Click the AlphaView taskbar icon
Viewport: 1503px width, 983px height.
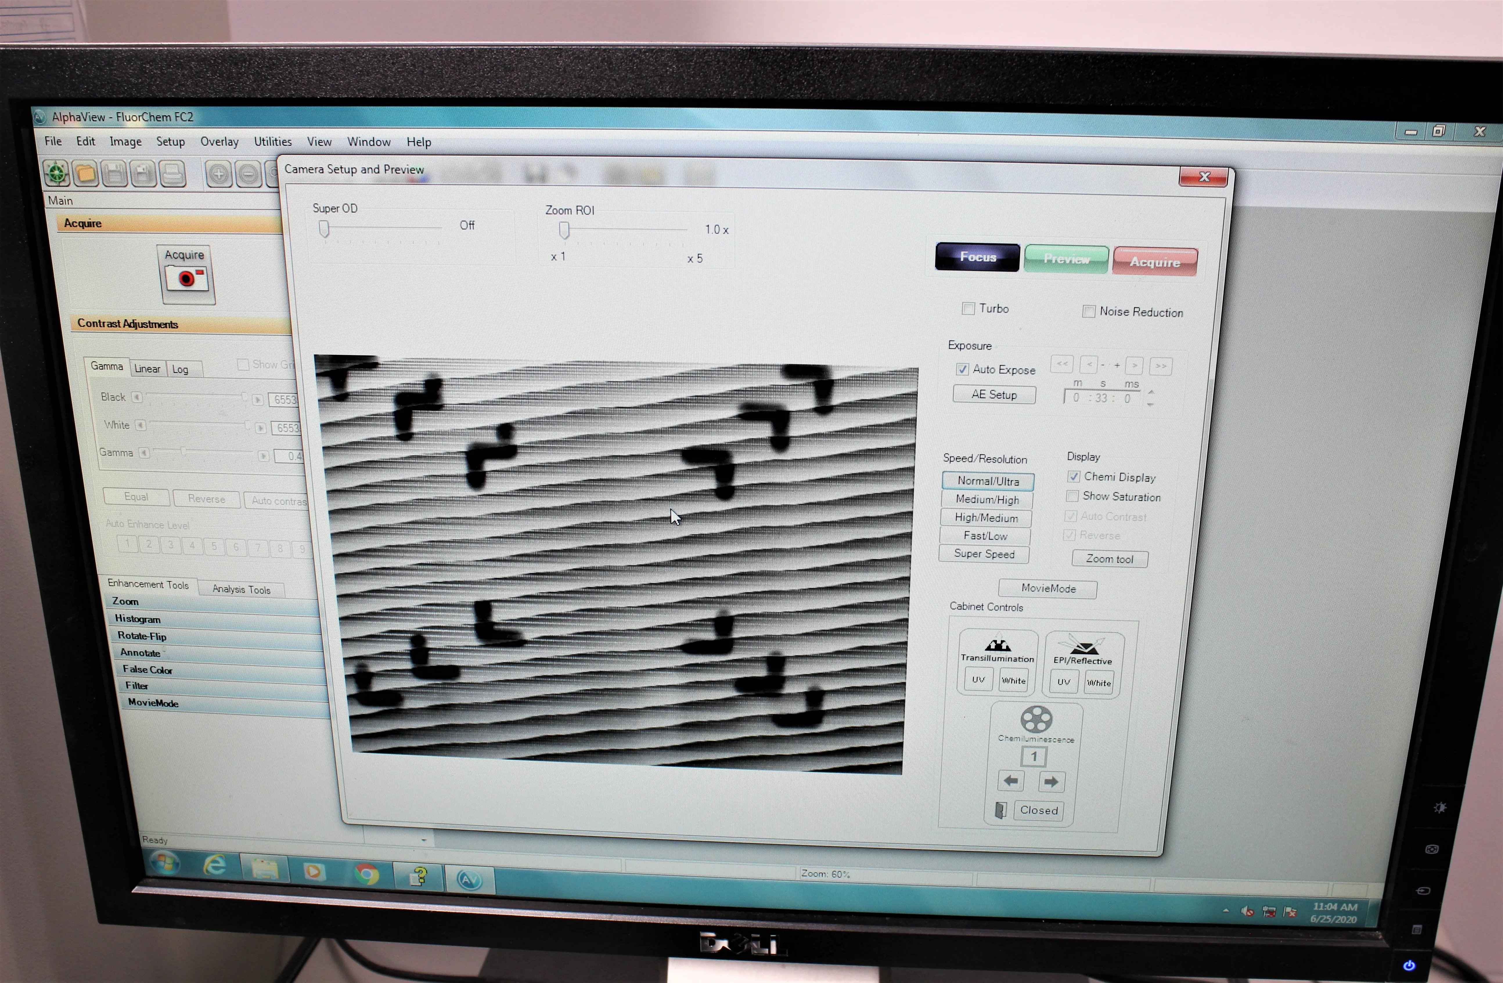pyautogui.click(x=469, y=879)
